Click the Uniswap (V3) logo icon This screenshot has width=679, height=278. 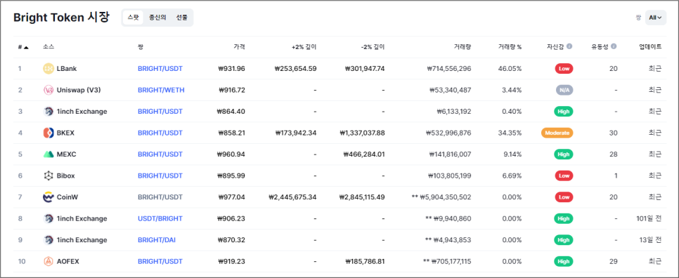(48, 90)
